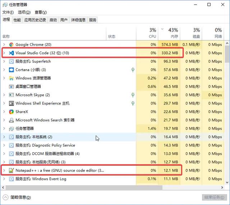Click the scroll up arrow of process list
230x205 pixels.
(x=227, y=43)
